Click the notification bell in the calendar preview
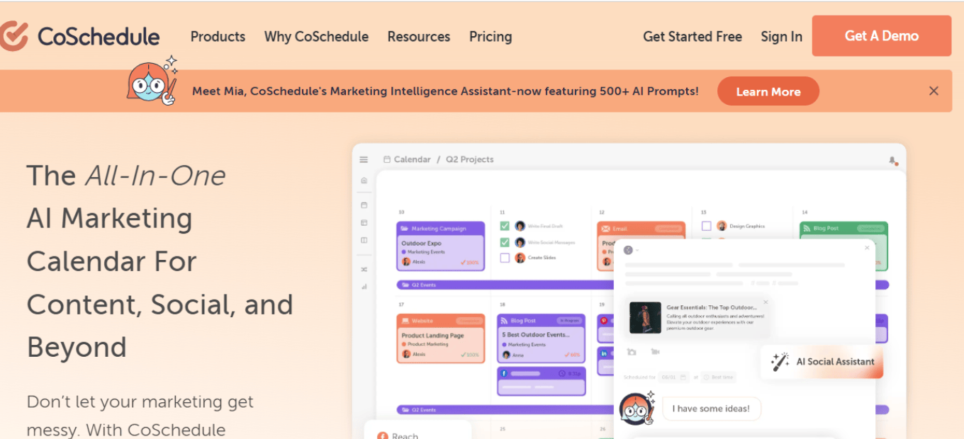This screenshot has height=439, width=964. click(x=893, y=161)
